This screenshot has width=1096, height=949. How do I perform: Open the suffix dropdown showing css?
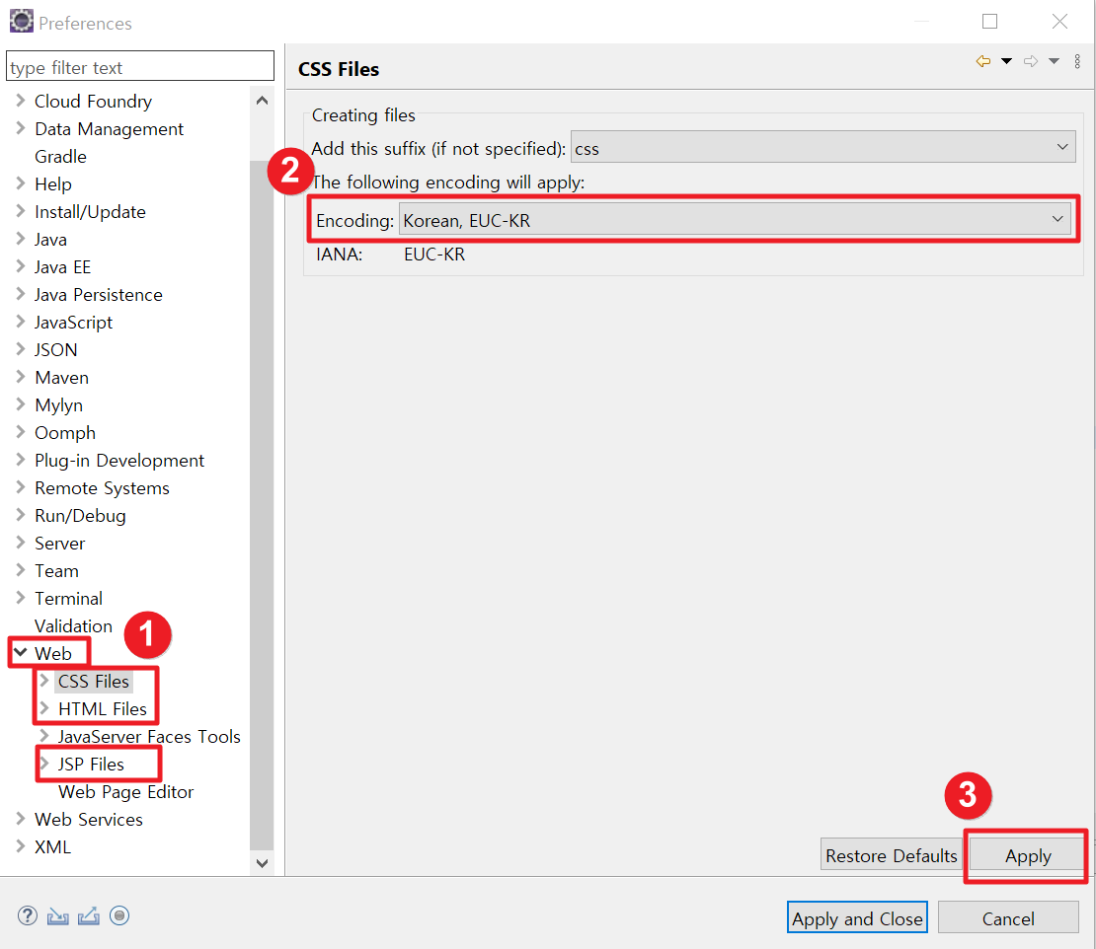coord(822,147)
